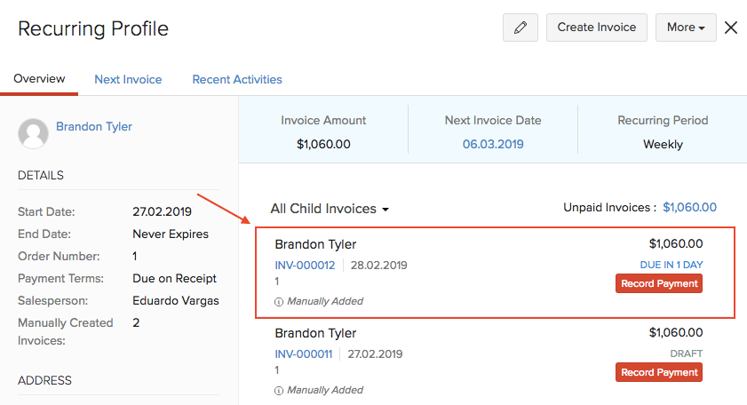This screenshot has width=747, height=405.
Task: Record payment for invoice INV-000011
Action: coord(658,372)
